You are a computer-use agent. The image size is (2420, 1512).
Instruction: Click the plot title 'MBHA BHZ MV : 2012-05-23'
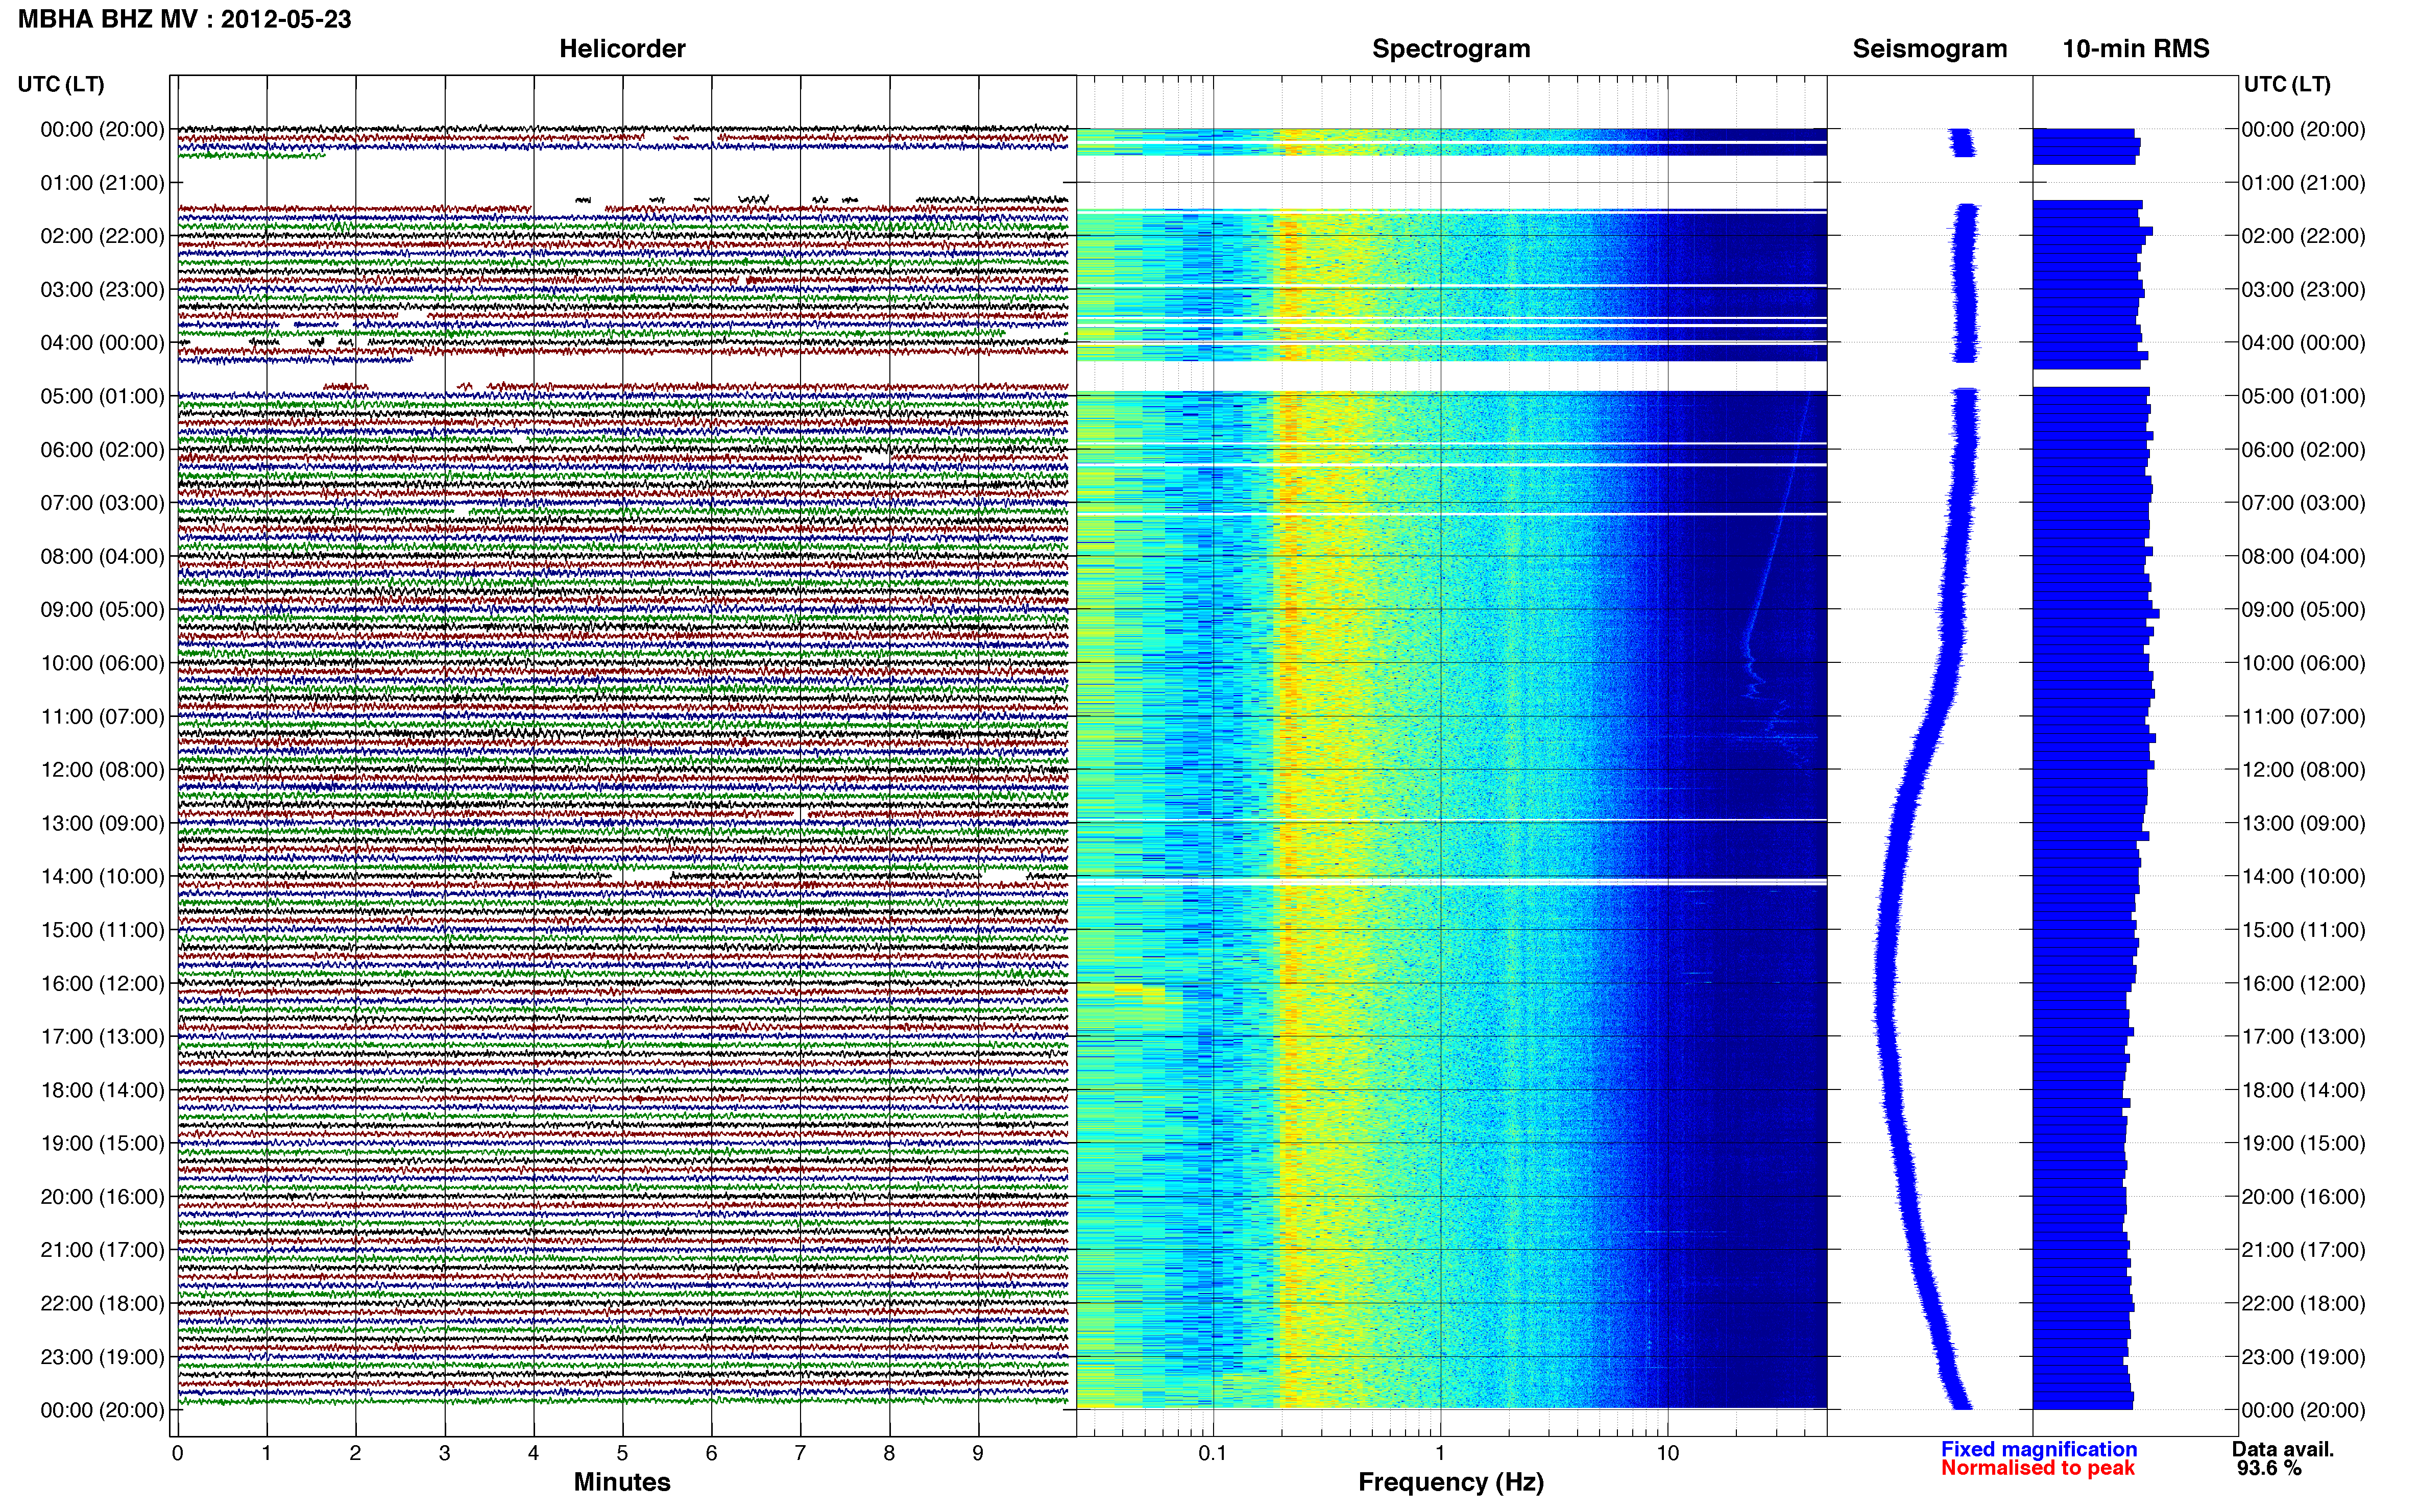(185, 19)
